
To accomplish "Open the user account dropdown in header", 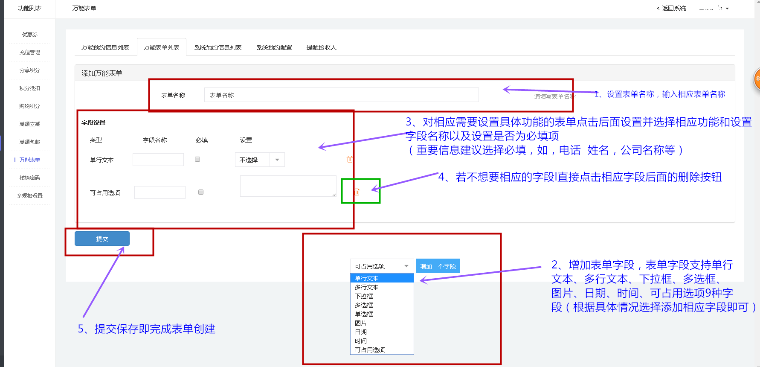I will 714,8.
